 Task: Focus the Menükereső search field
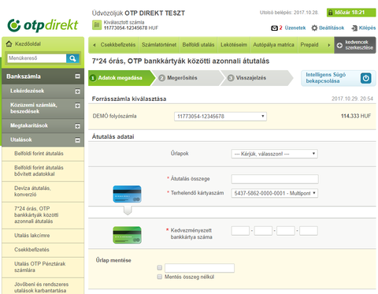[37, 58]
